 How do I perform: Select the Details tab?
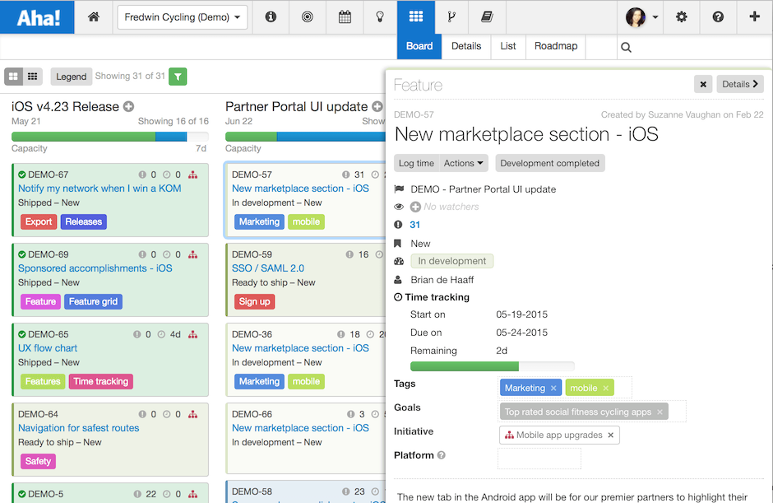466,46
